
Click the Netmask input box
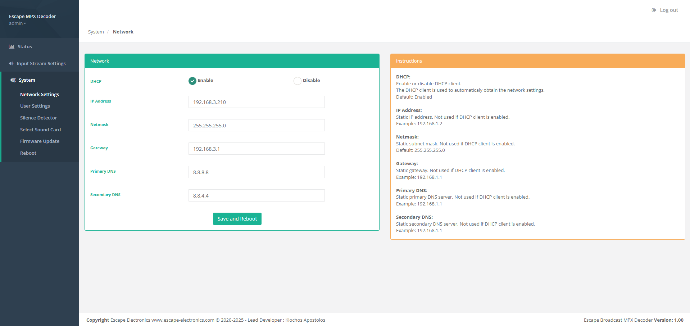point(257,126)
